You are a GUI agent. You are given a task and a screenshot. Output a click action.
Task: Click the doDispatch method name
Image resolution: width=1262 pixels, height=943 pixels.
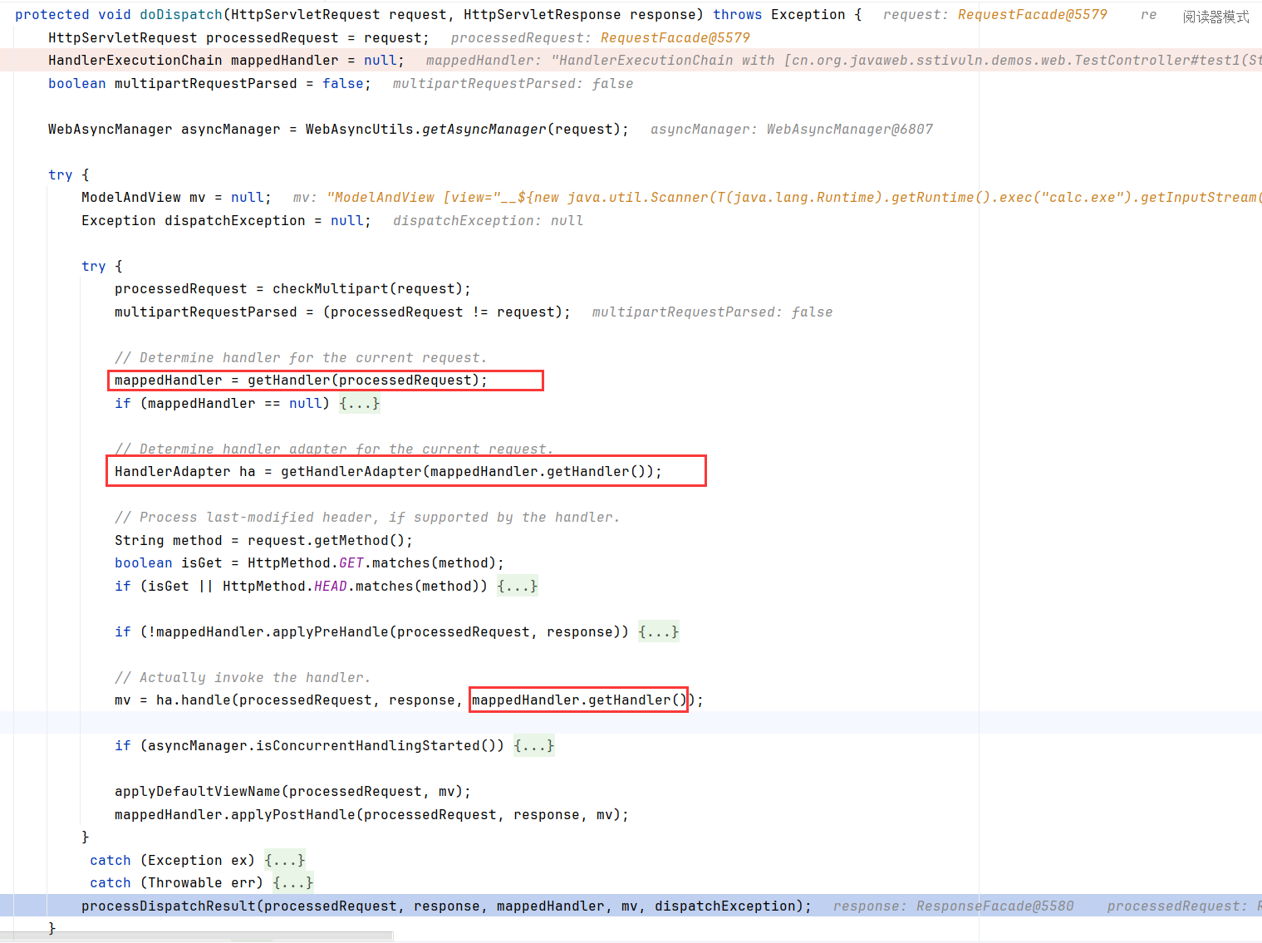pyautogui.click(x=179, y=14)
